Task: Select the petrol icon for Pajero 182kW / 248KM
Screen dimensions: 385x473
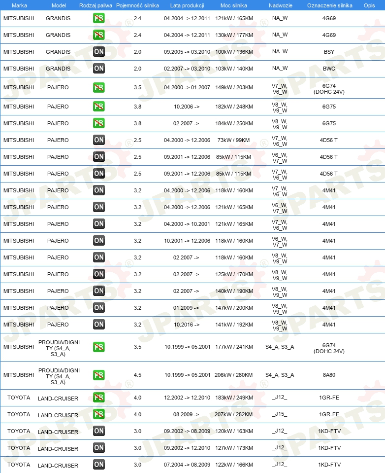Action: [x=99, y=107]
